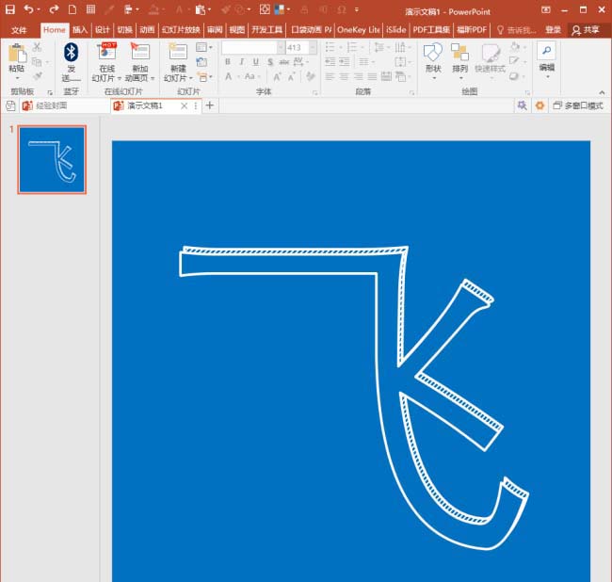The width and height of the screenshot is (612, 582).
Task: Collapse the ribbon with the chevron arrow
Action: (x=603, y=91)
